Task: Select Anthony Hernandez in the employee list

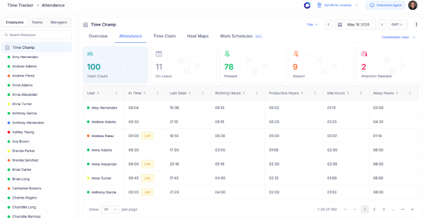Action: [28, 123]
